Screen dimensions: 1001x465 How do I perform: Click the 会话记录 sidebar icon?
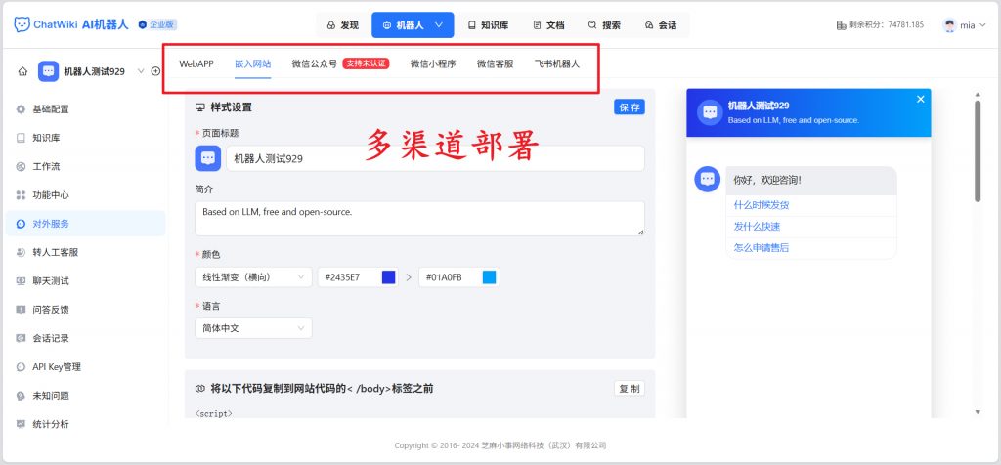tap(21, 338)
